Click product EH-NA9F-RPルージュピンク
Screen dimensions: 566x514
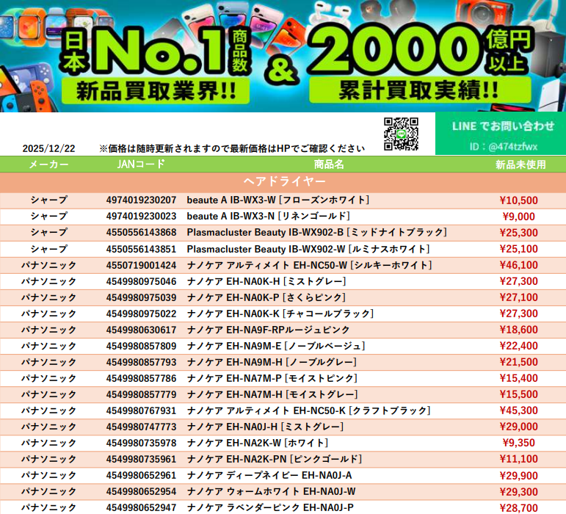point(268,330)
